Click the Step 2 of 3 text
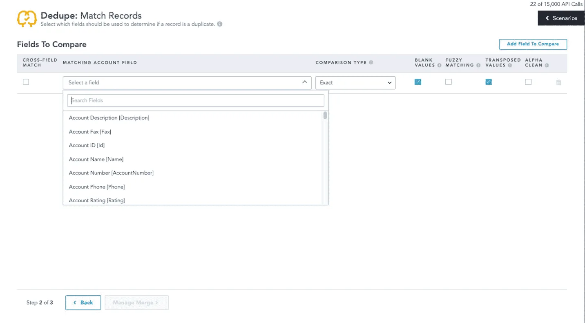This screenshot has height=323, width=585. point(40,303)
